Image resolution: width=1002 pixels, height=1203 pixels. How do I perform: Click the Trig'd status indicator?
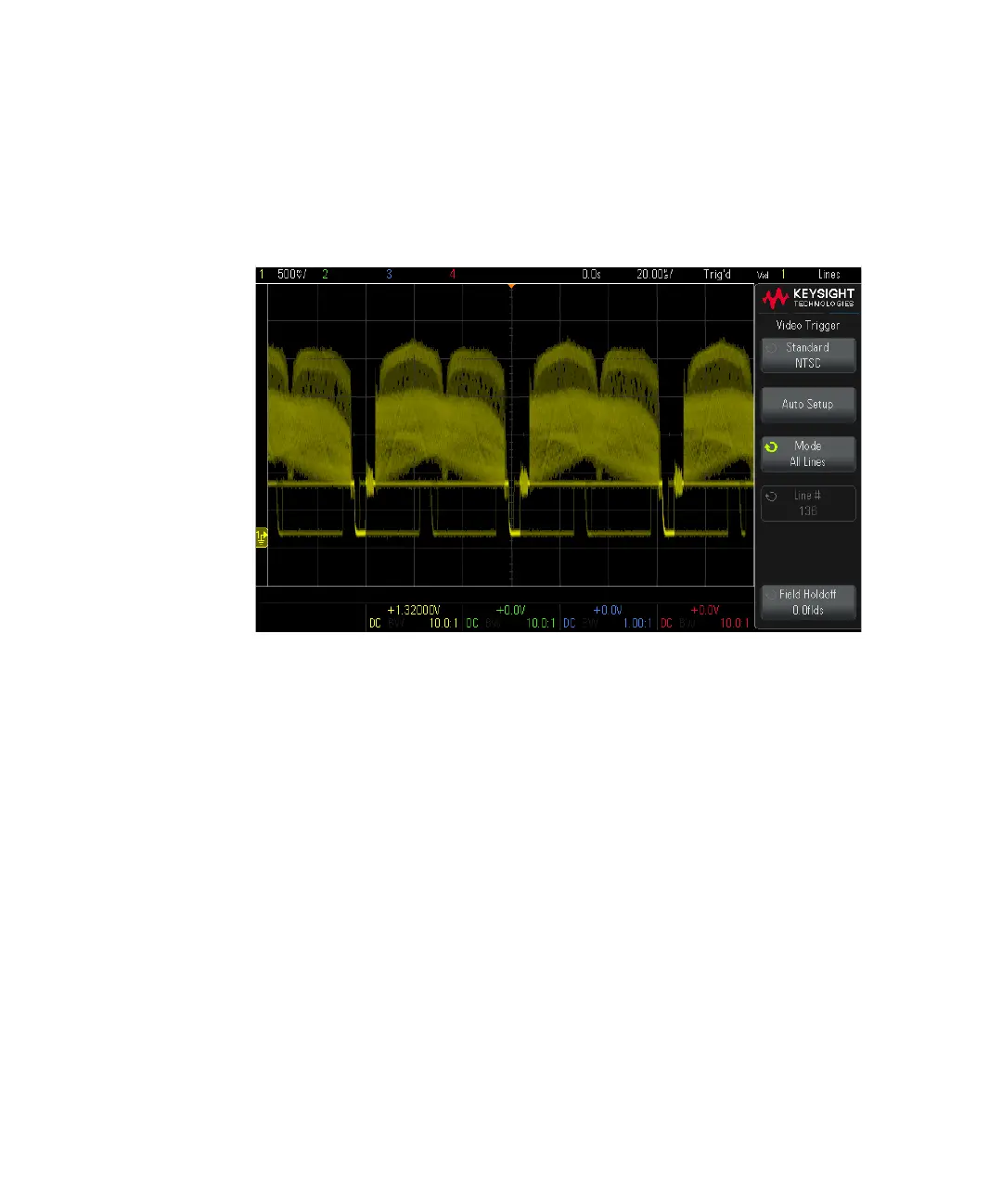tap(717, 275)
